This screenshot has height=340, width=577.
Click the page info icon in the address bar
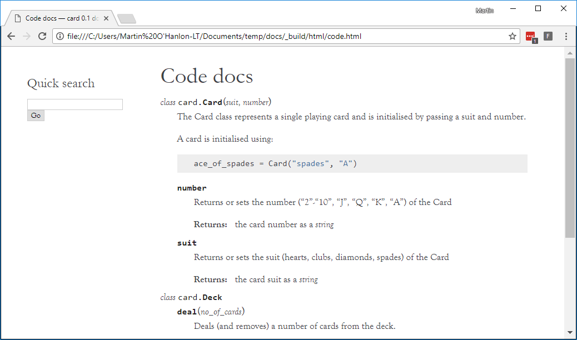[x=59, y=36]
